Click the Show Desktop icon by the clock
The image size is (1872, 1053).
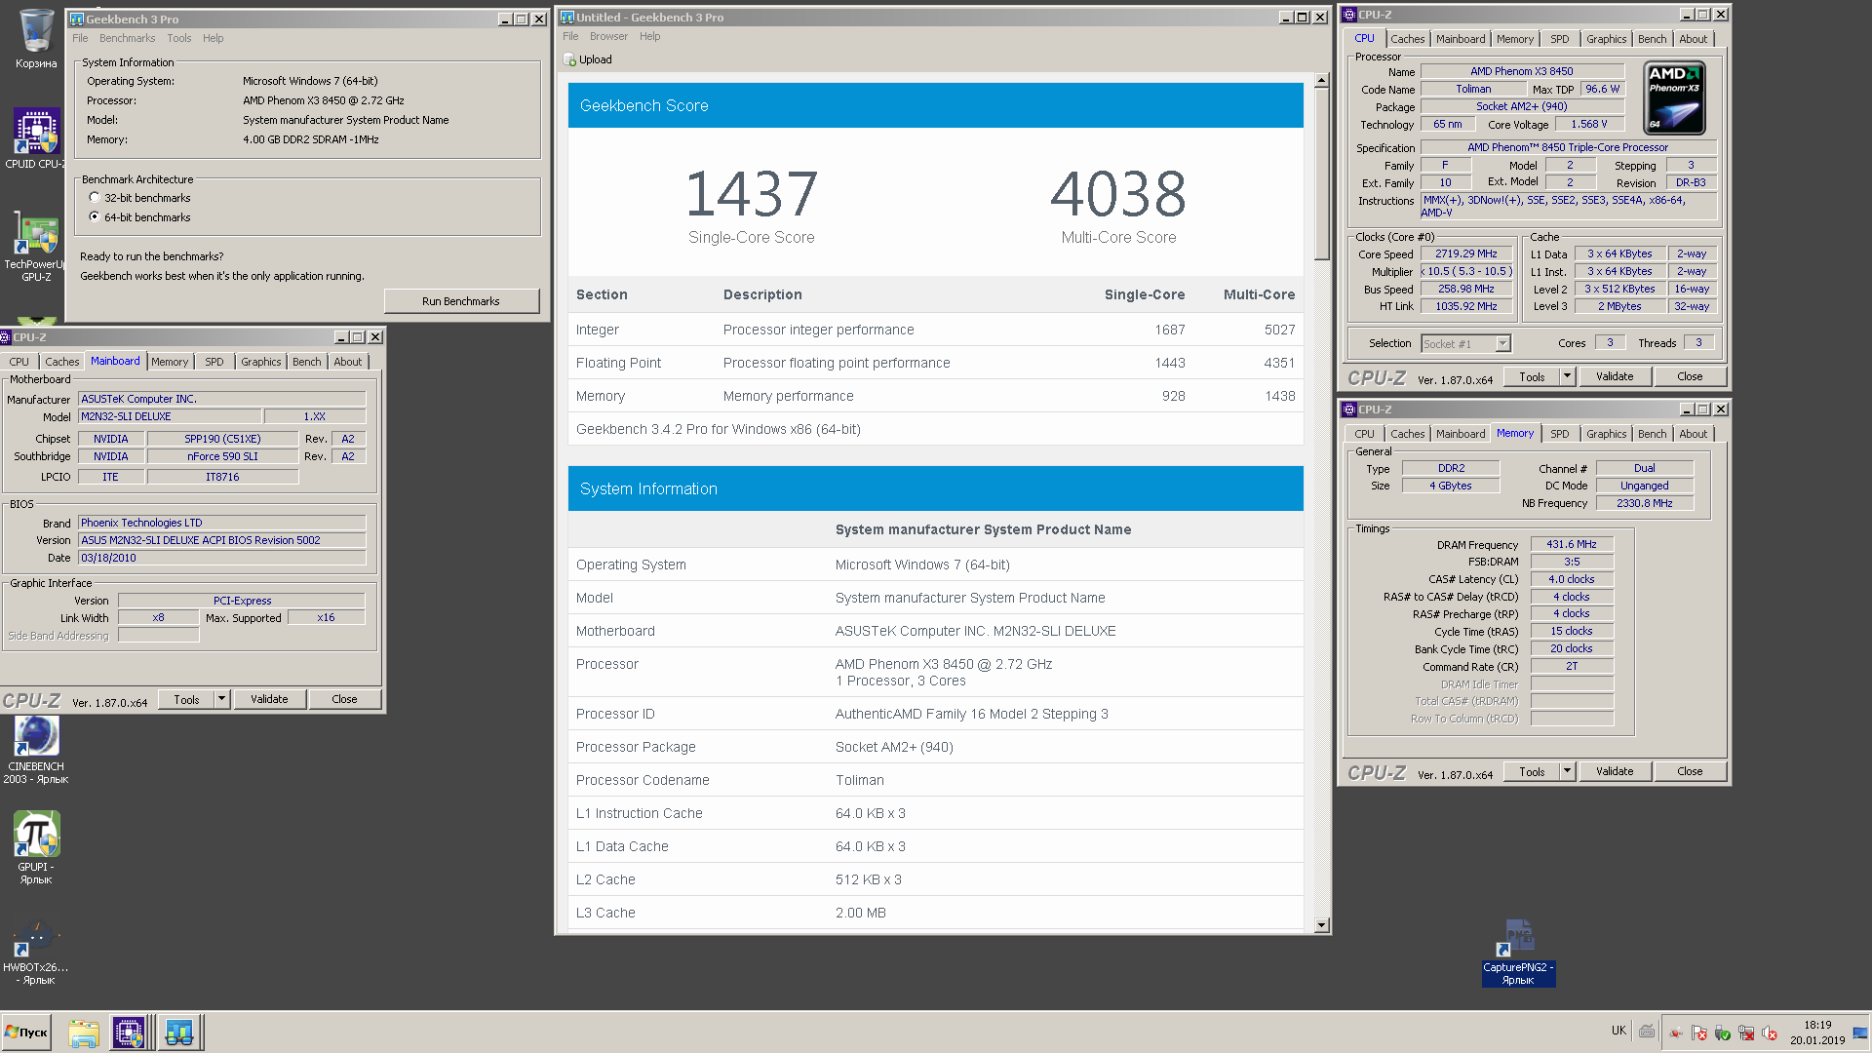1860,1032
